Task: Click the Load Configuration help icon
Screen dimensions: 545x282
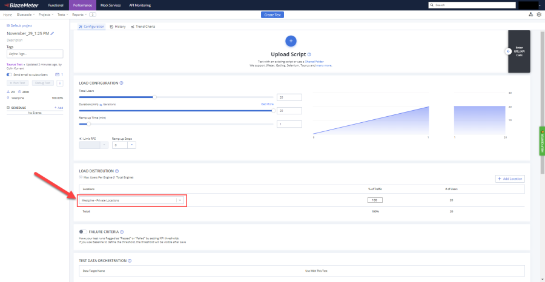Action: pyautogui.click(x=122, y=83)
